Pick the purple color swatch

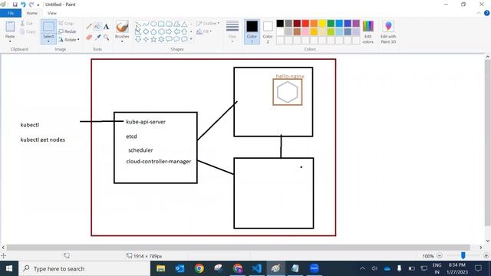coord(356,24)
